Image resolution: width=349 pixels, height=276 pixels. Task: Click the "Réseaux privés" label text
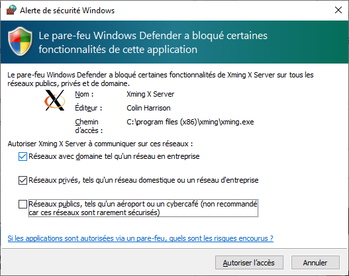(x=144, y=180)
